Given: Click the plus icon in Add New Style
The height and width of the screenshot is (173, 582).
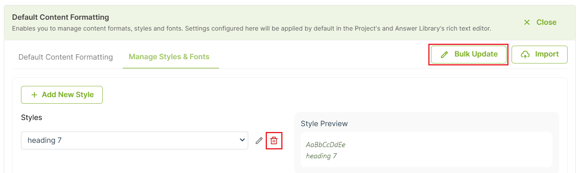Looking at the screenshot, I should coord(34,95).
